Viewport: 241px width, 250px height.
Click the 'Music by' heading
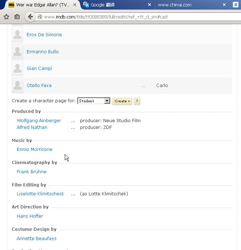22,141
